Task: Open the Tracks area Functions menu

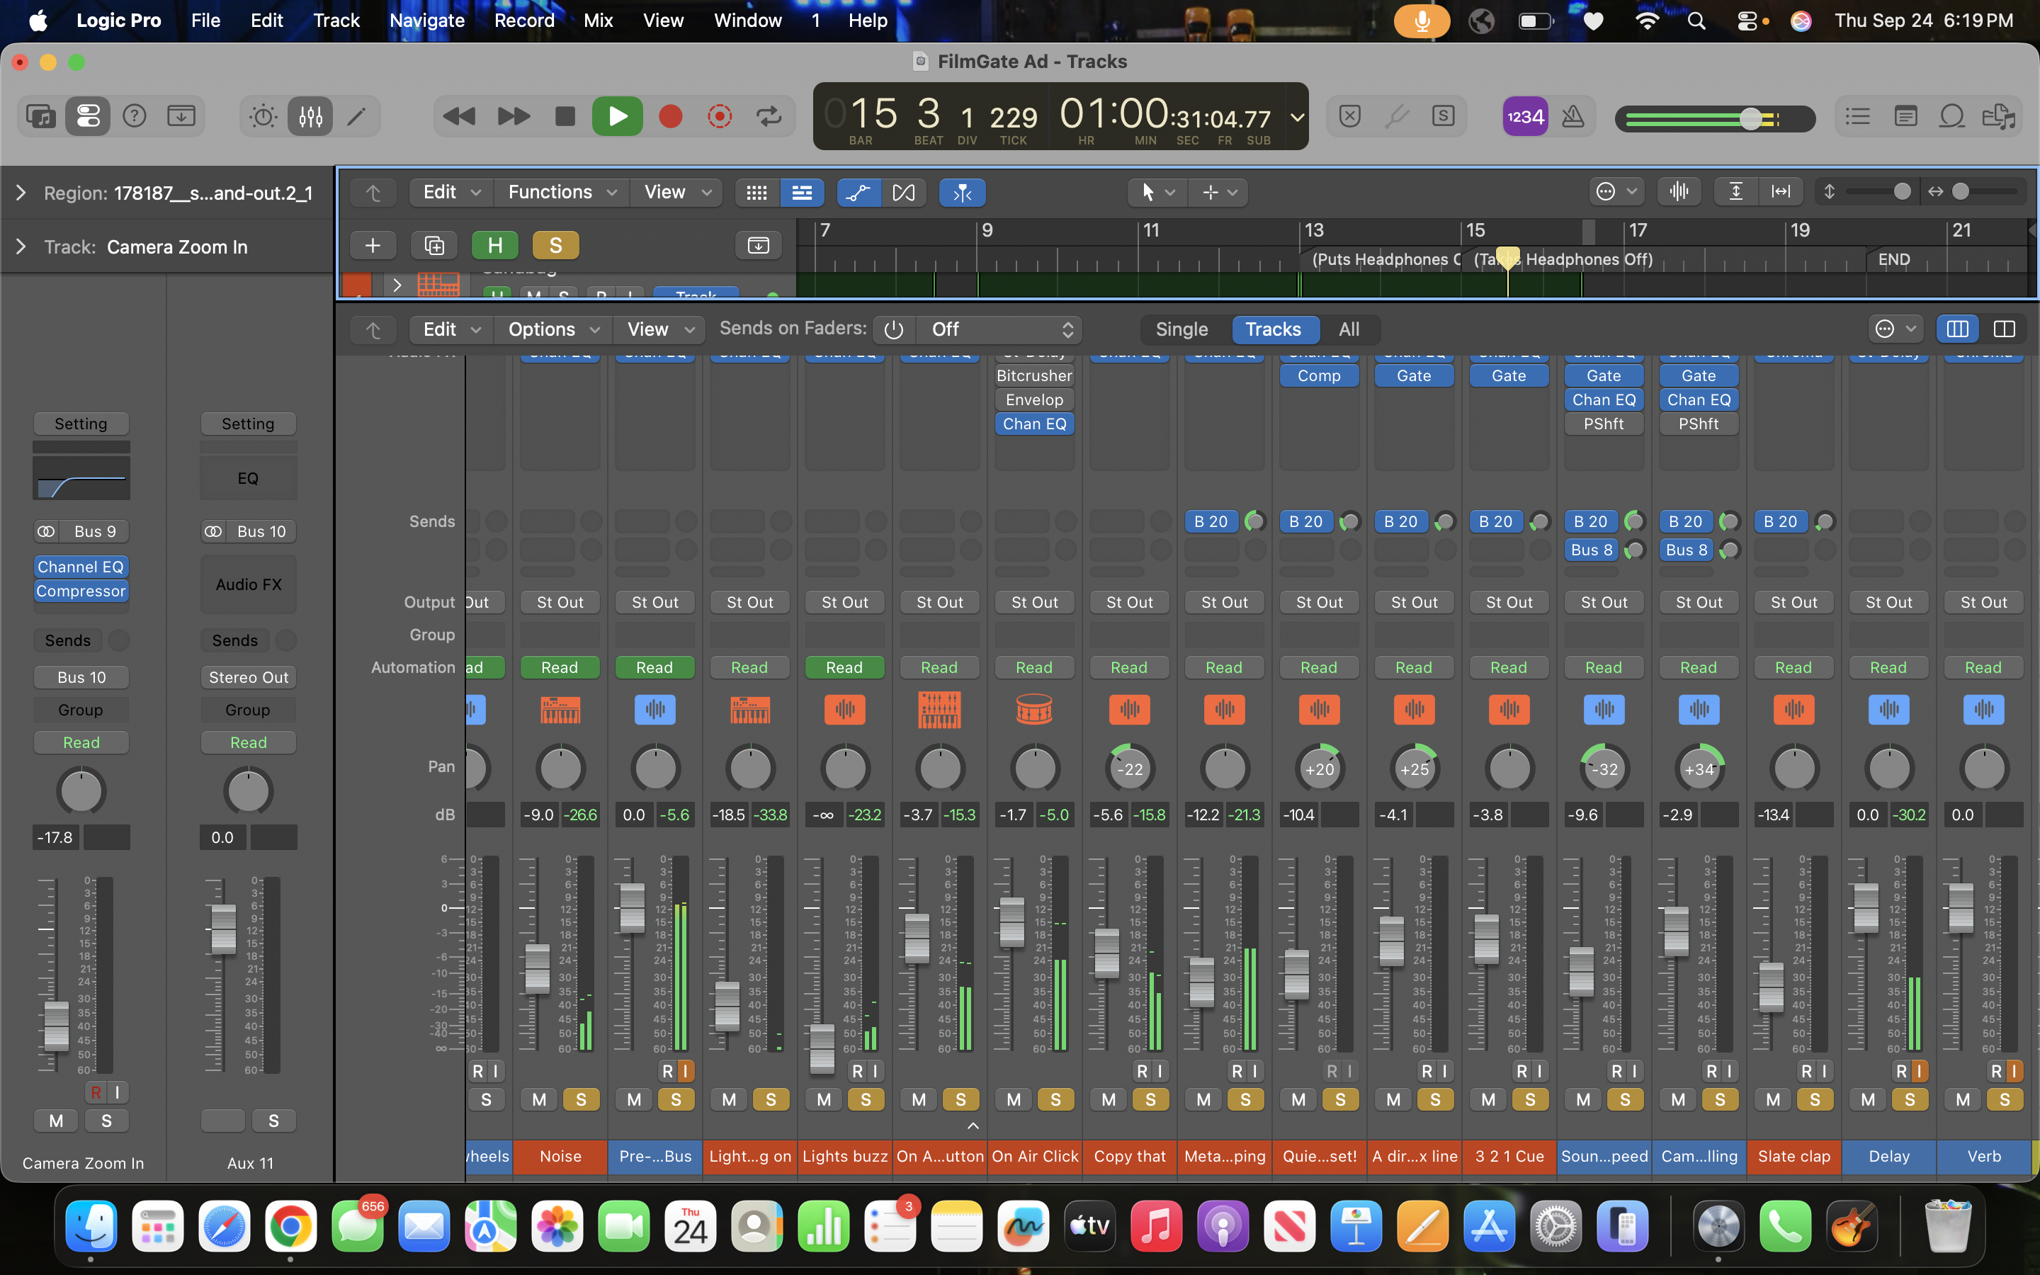Action: [x=562, y=192]
